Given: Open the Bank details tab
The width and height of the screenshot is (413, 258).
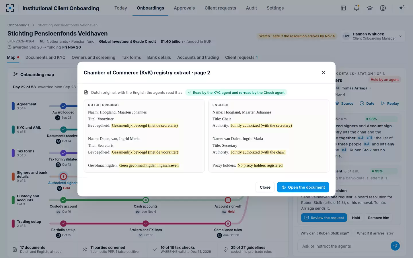Looking at the screenshot, I should click(x=159, y=57).
